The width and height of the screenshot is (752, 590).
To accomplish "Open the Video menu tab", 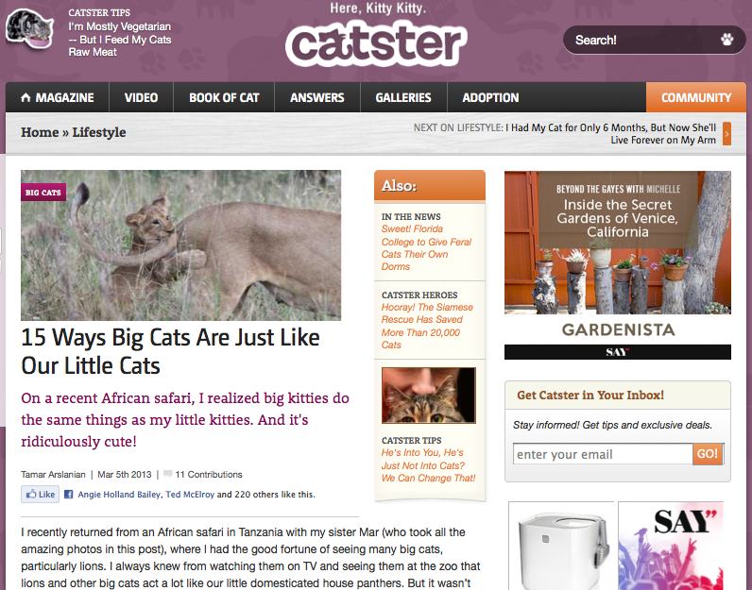I will point(141,97).
